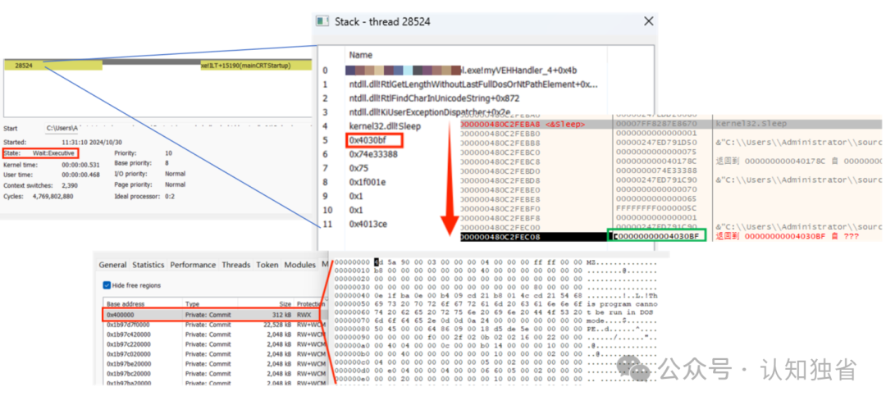Screen dimensions: 886x405
Task: Select the General tab
Action: (113, 265)
